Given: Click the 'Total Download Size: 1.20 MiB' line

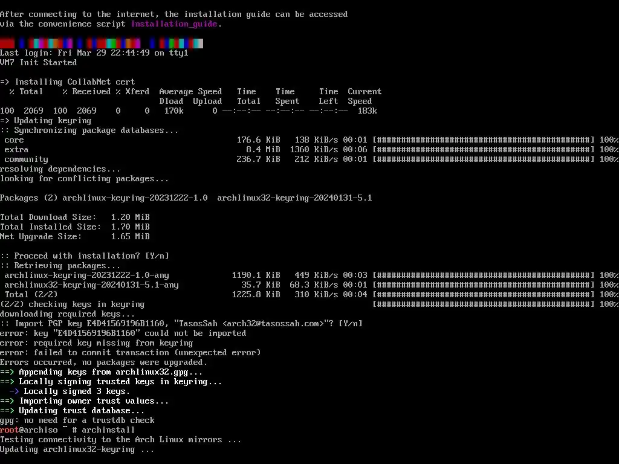Looking at the screenshot, I should pyautogui.click(x=75, y=217).
